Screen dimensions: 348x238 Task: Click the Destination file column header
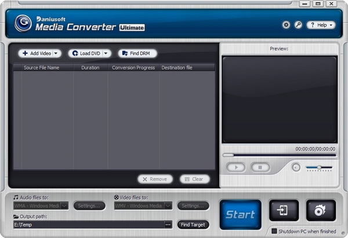pyautogui.click(x=187, y=68)
